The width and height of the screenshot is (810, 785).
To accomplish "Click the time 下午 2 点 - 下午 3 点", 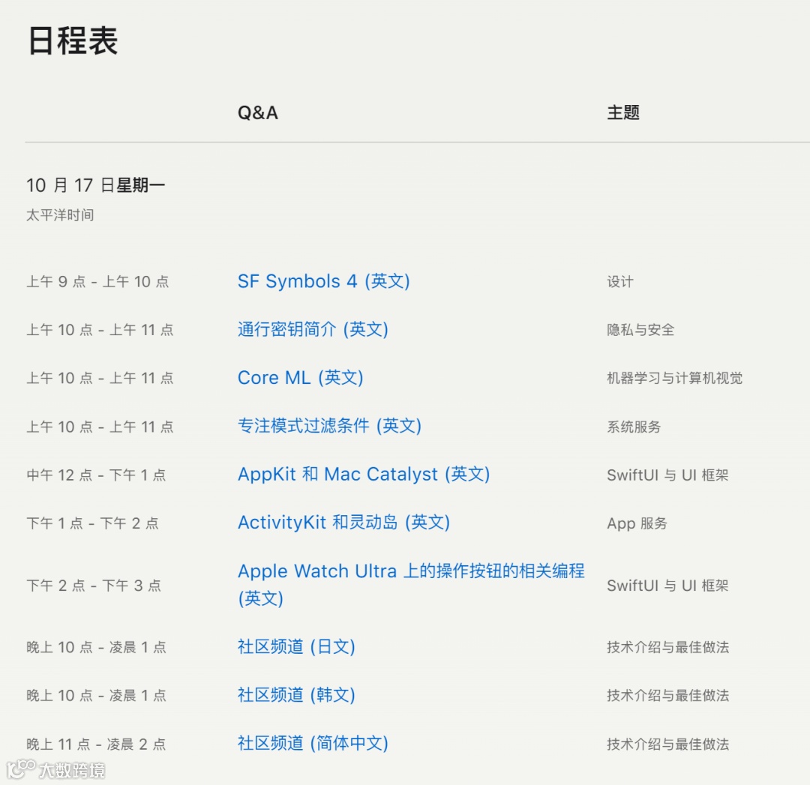I will click(x=94, y=586).
